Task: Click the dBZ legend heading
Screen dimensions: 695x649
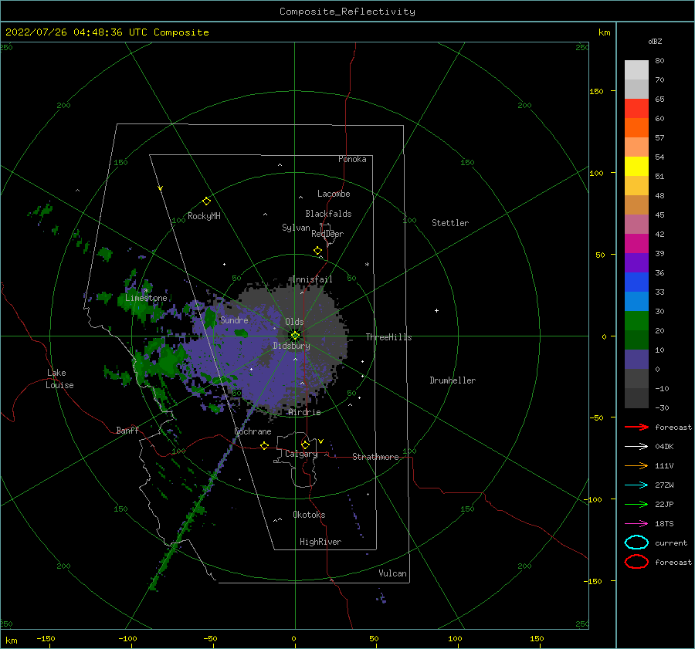Action: click(x=655, y=41)
